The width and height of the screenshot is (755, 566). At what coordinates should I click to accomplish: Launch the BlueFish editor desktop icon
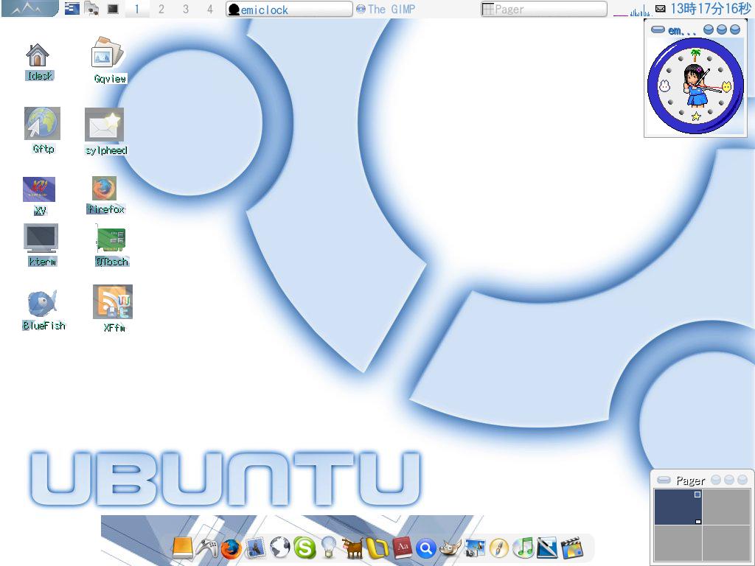pyautogui.click(x=42, y=303)
